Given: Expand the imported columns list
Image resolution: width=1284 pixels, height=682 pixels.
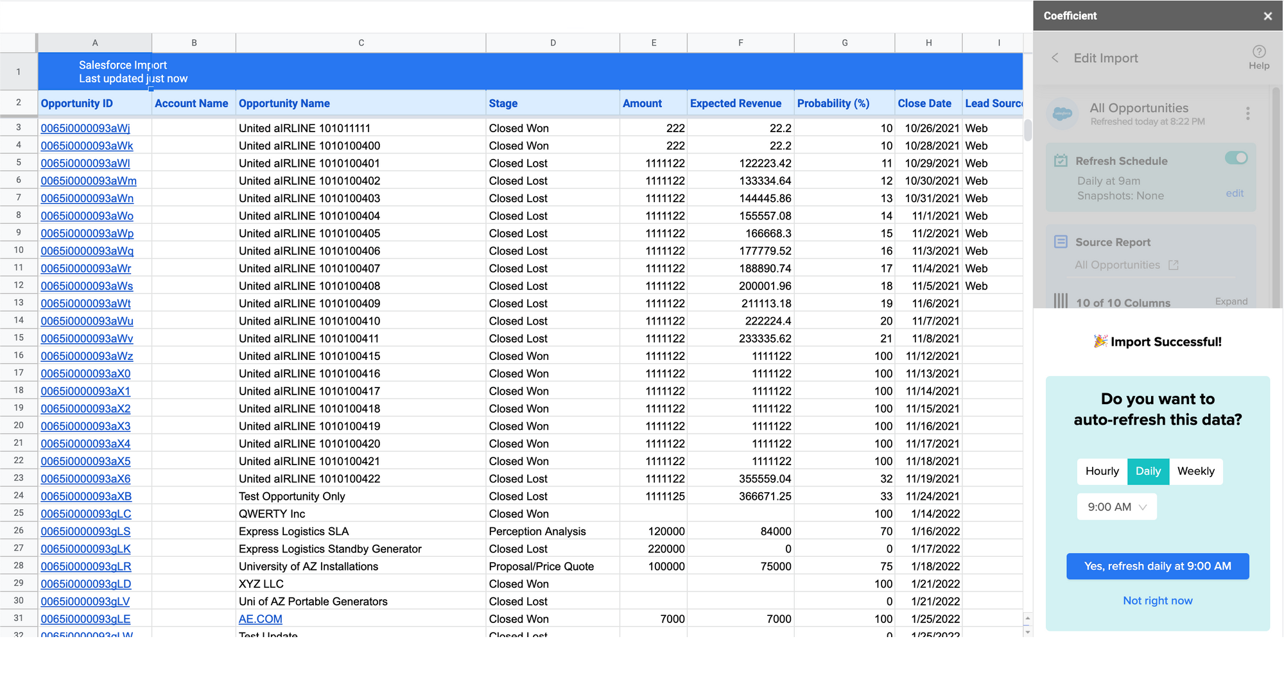Looking at the screenshot, I should pos(1231,301).
